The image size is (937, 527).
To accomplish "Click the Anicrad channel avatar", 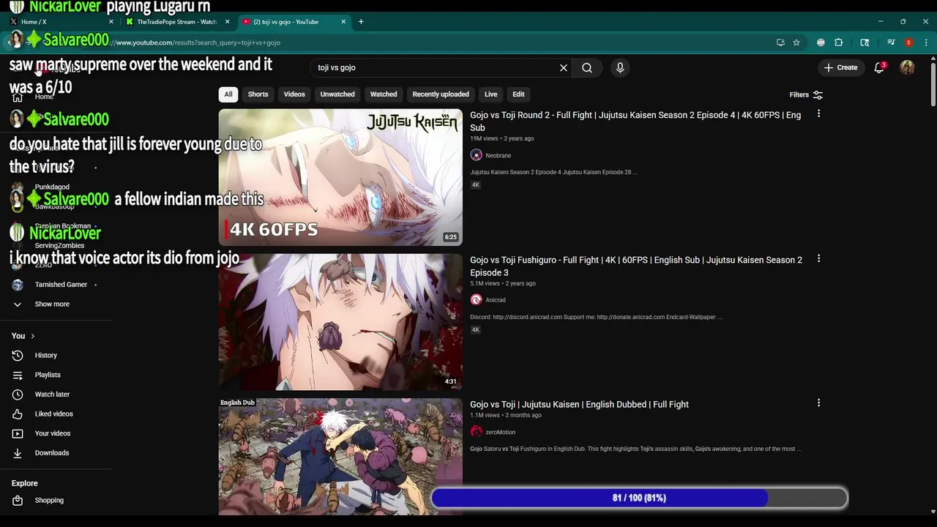I will click(x=477, y=300).
